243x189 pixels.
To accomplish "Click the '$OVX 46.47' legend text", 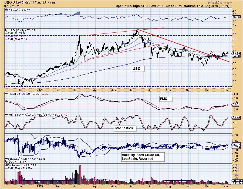I will 17,161.
